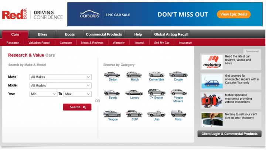Choose the Wagon car icon
Image resolution: width=266 pixels, height=150 pixels.
(112, 114)
